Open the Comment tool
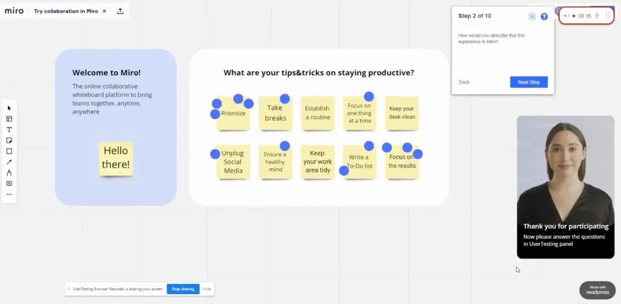This screenshot has height=304, width=621. tap(9, 184)
